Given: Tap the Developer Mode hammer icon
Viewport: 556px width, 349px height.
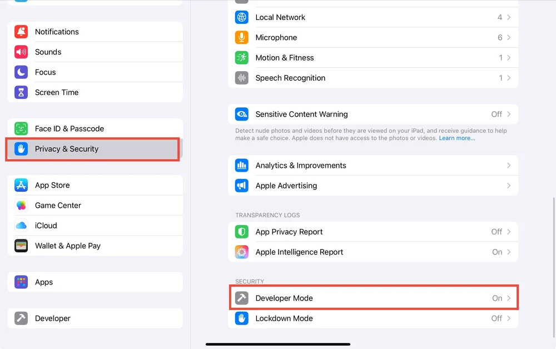Looking at the screenshot, I should pos(242,298).
